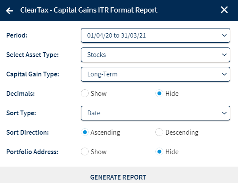This screenshot has width=238, height=183.
Task: Click the Generate Report button
Action: 118,177
